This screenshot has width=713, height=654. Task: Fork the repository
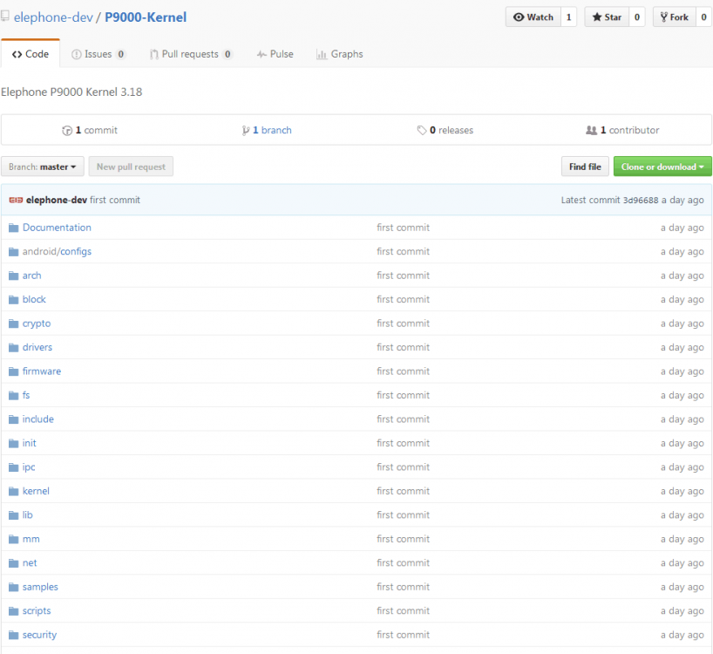click(674, 17)
